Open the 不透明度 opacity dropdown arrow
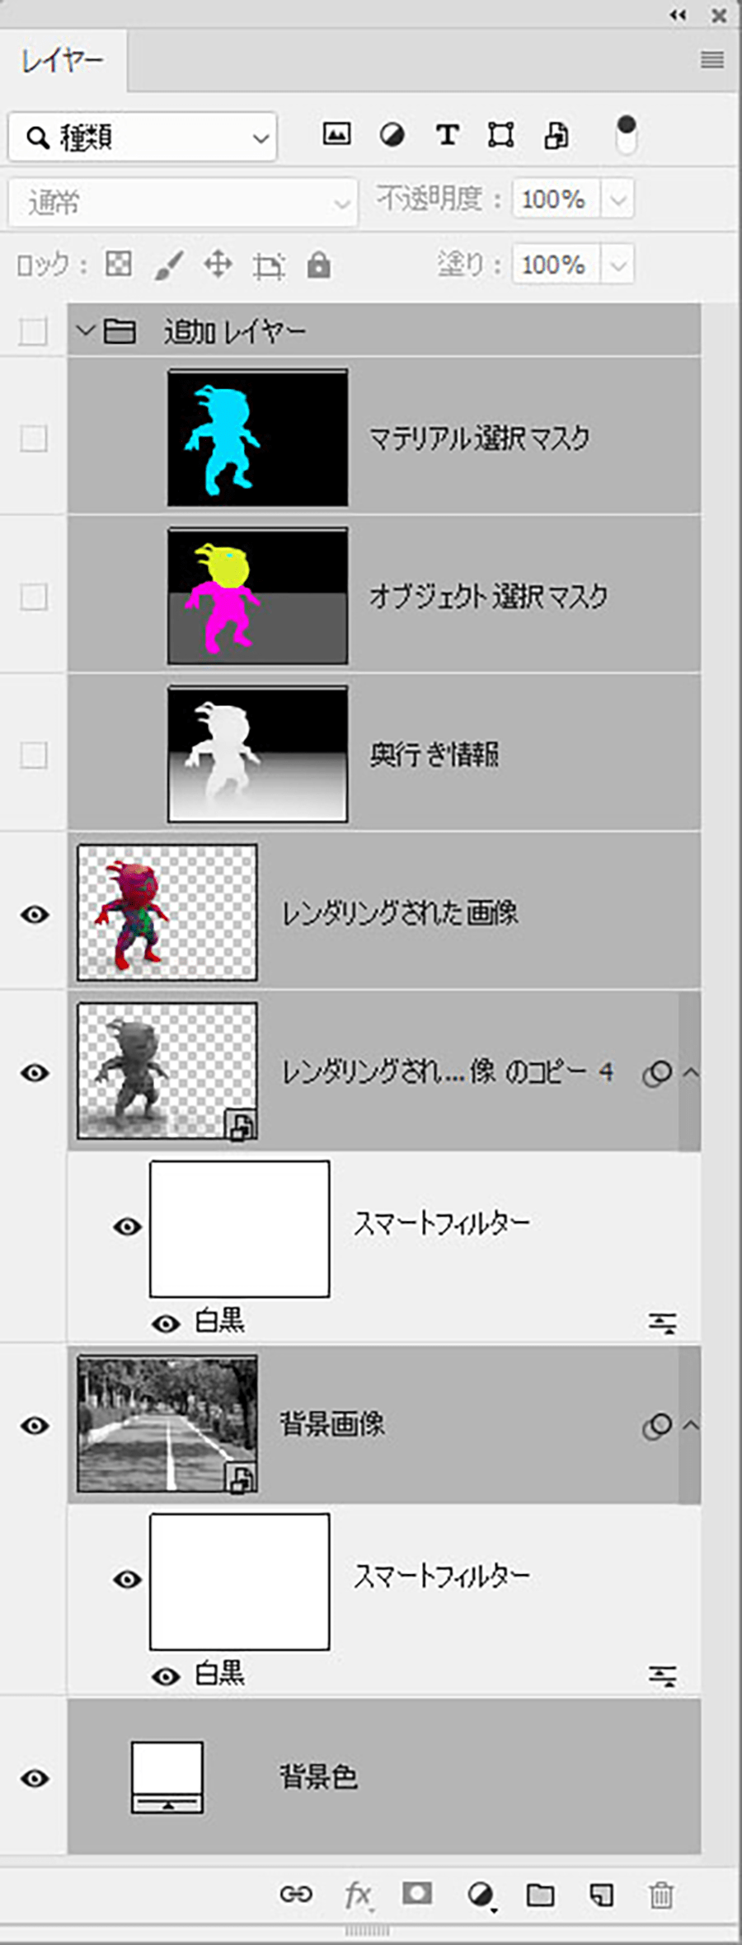This screenshot has height=1945, width=742. point(618,199)
